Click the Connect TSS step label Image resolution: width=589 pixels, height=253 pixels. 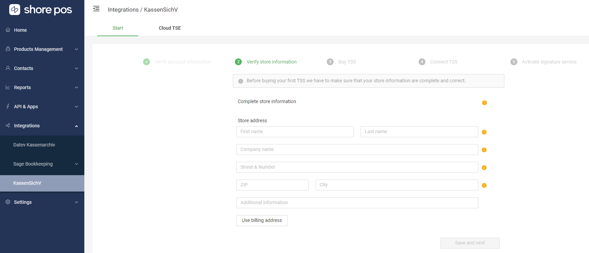click(x=444, y=62)
